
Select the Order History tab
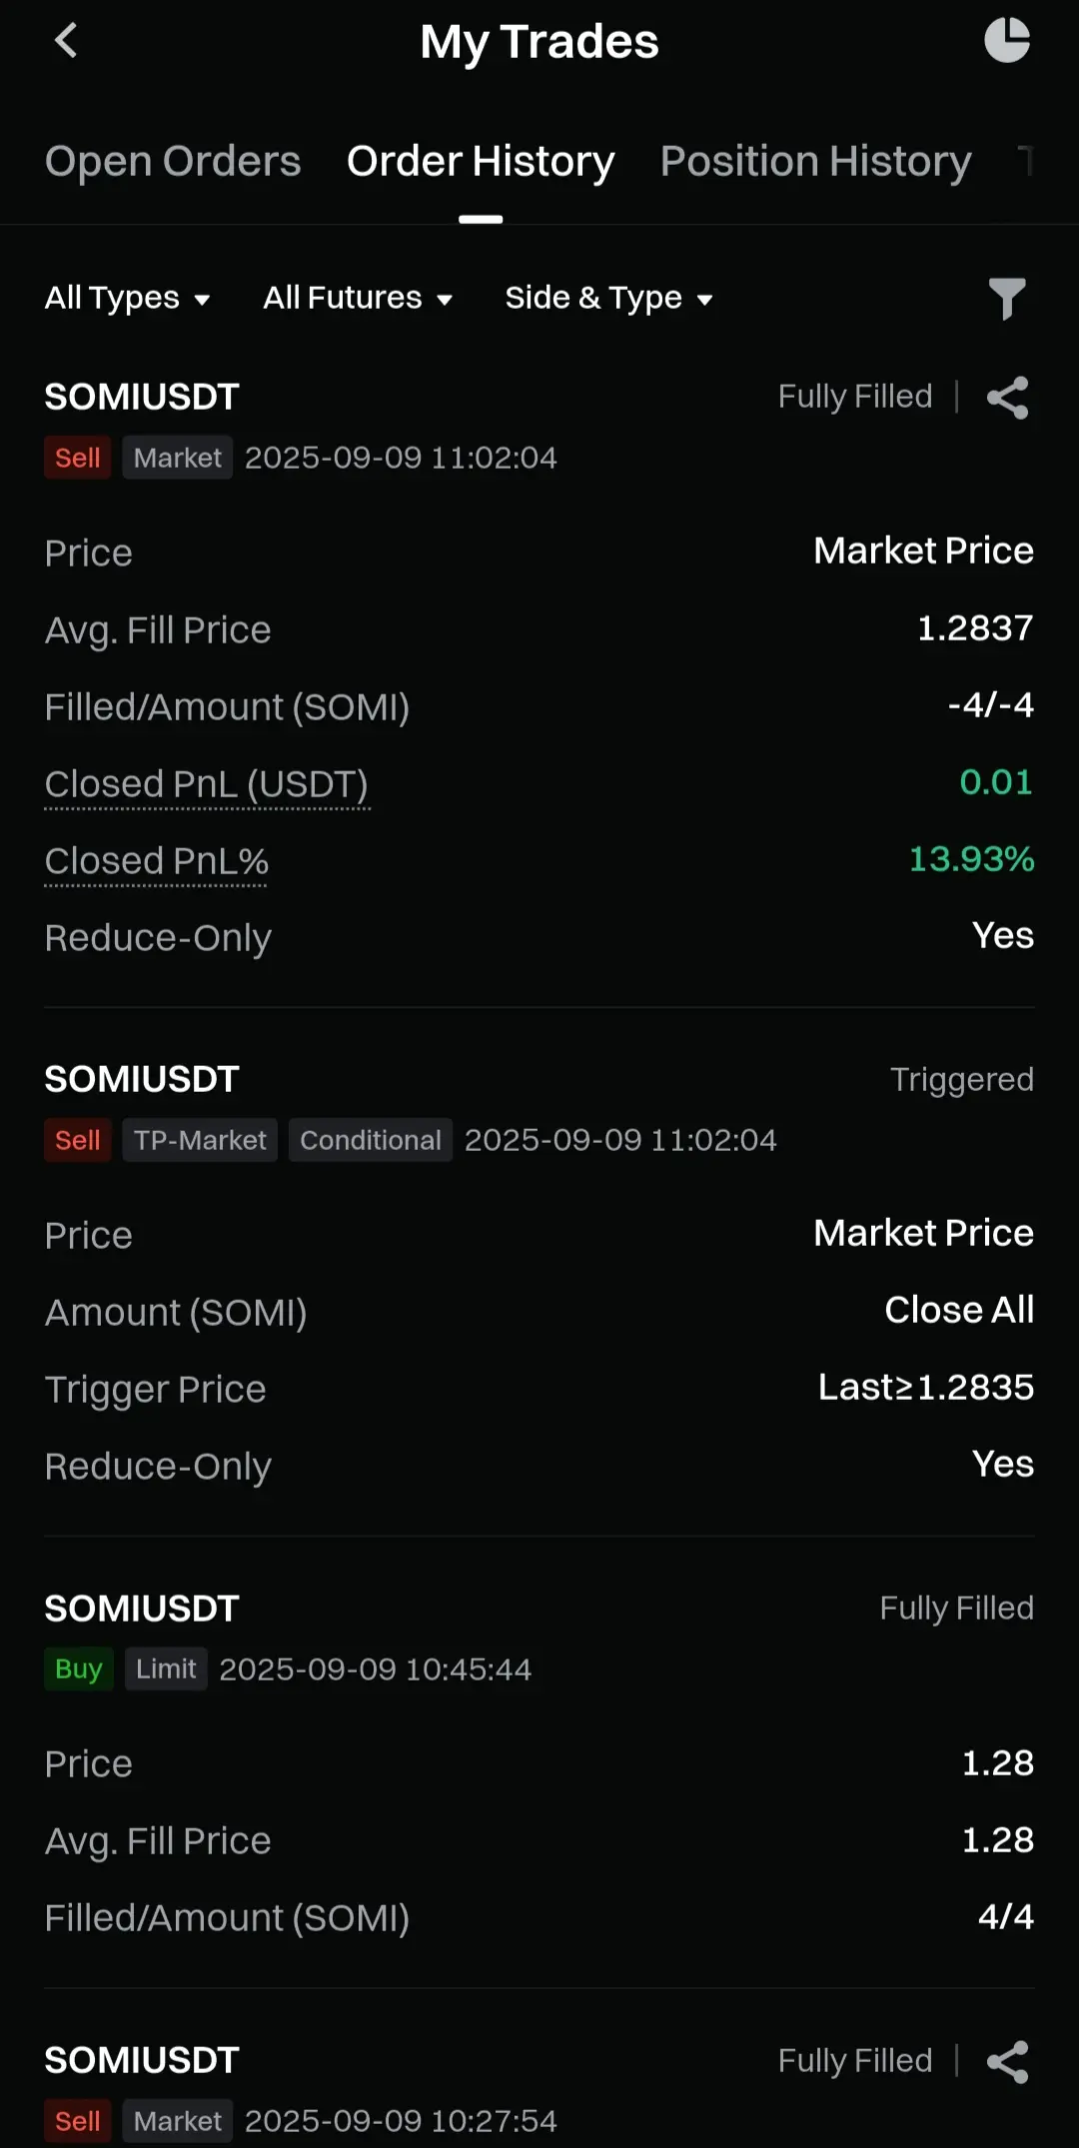tap(481, 161)
